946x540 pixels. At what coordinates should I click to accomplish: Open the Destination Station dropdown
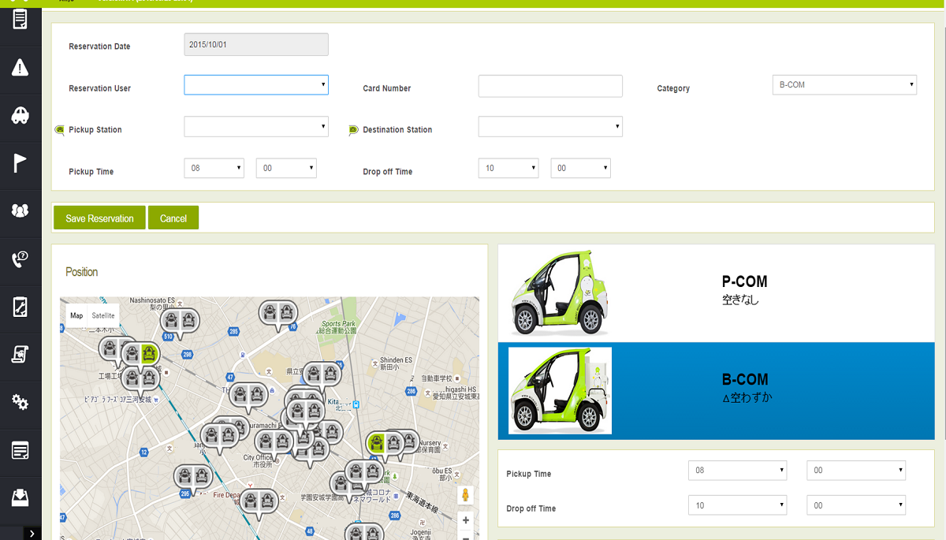point(550,126)
